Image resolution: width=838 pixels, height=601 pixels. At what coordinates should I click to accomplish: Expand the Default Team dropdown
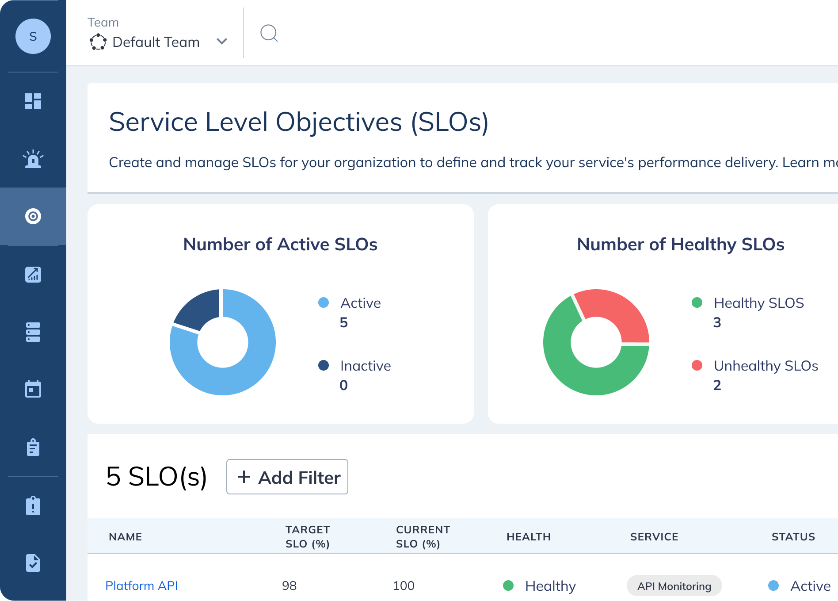click(x=222, y=41)
